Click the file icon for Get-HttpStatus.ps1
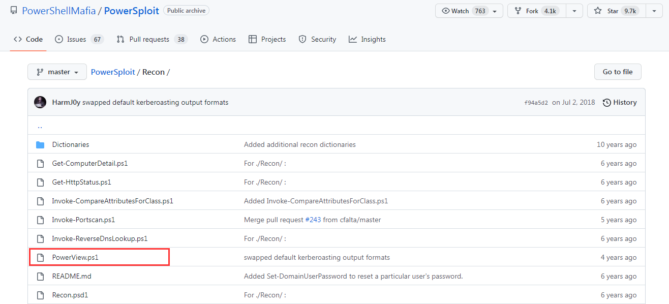The image size is (669, 304). (x=40, y=182)
